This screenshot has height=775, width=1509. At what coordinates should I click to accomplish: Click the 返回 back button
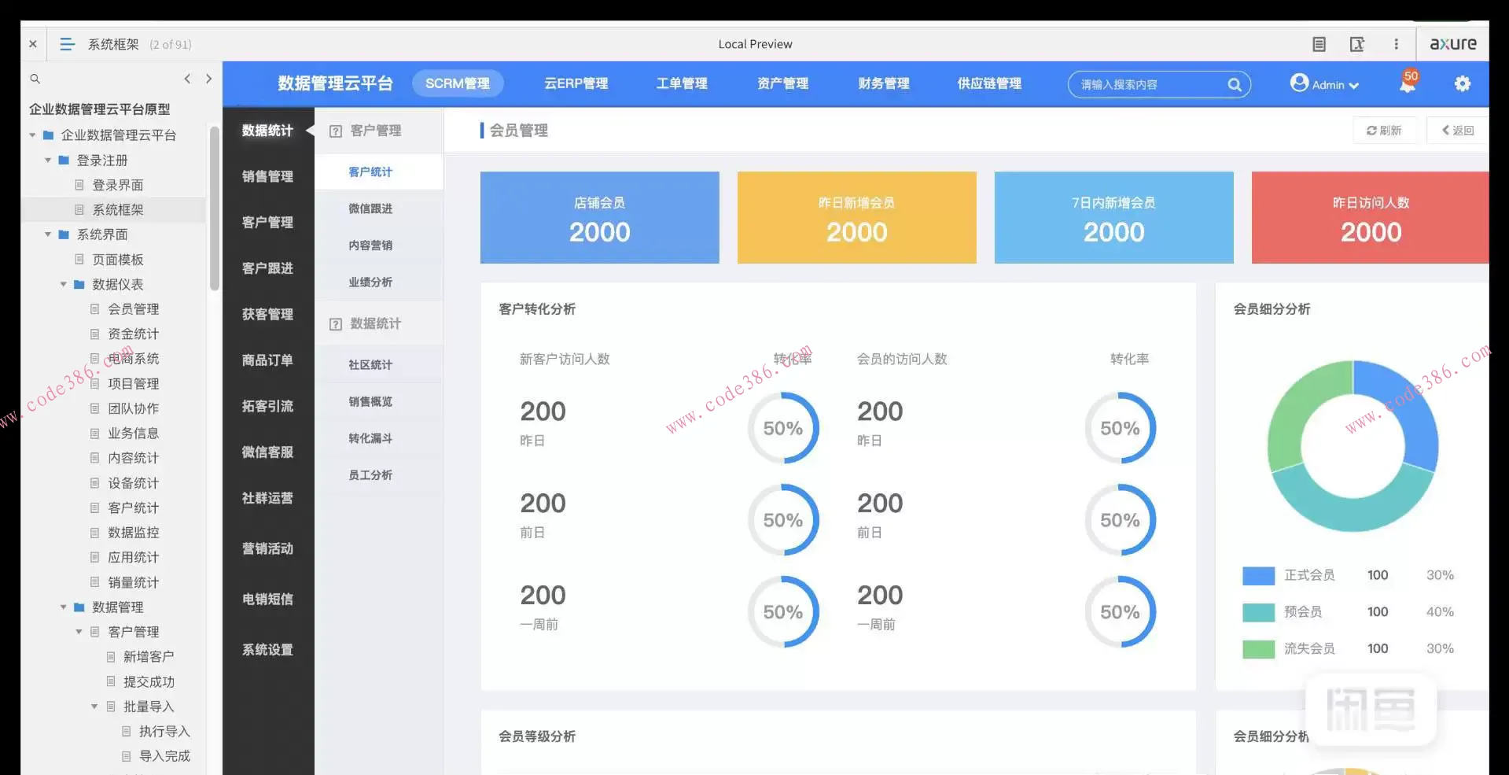point(1459,130)
